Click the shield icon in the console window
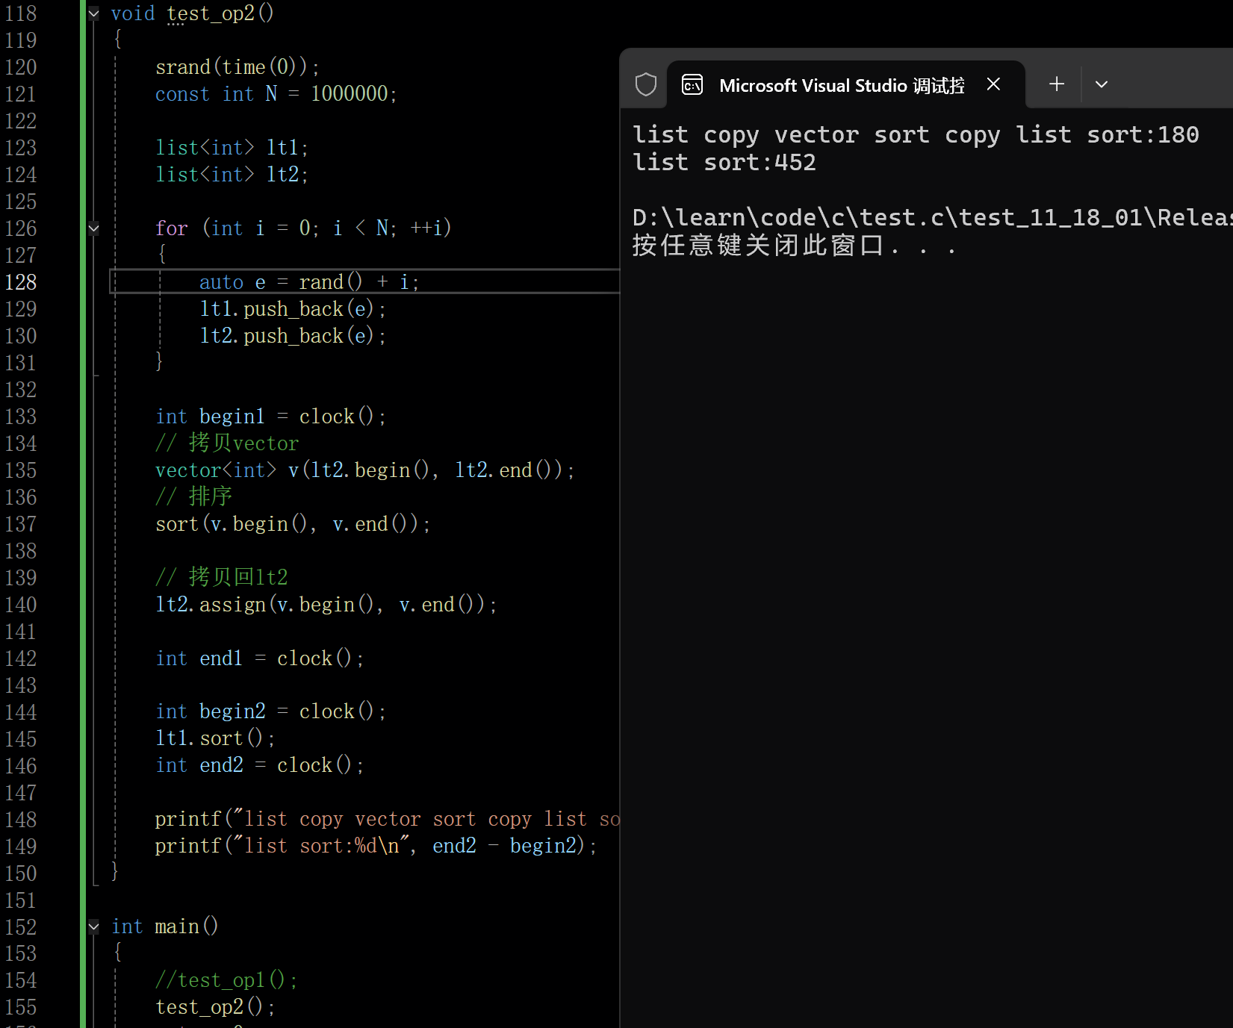Screen dimensions: 1233x1028 646,84
